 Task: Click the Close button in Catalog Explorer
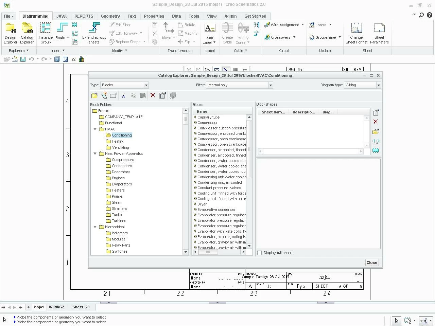(372, 262)
